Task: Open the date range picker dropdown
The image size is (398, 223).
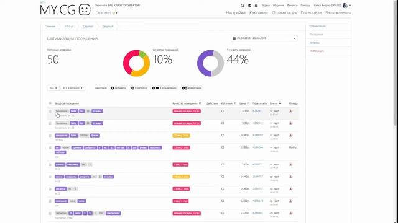Action: (264, 38)
